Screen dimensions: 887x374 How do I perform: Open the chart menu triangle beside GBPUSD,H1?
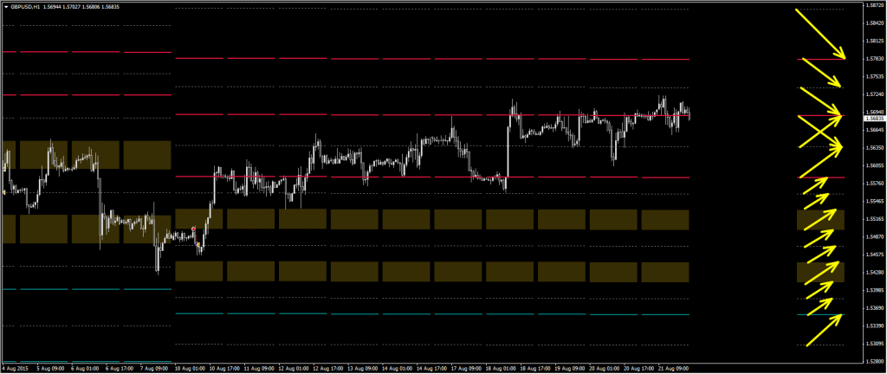6,7
